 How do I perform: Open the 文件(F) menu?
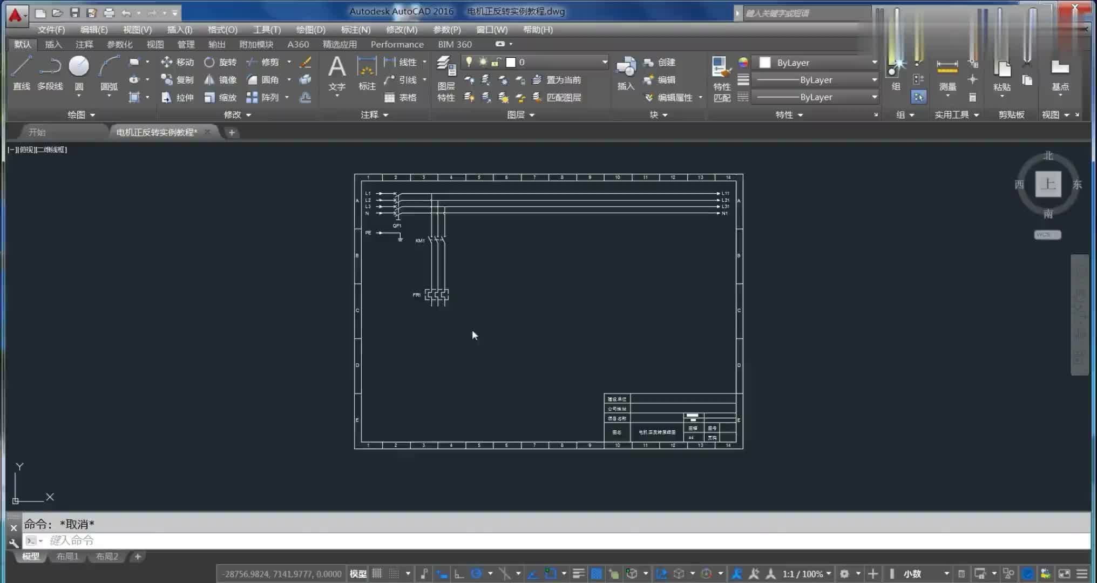[51, 30]
